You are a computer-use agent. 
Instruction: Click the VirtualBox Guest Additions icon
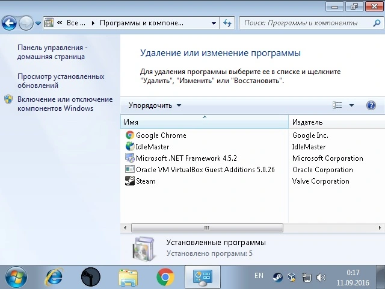tap(130, 169)
